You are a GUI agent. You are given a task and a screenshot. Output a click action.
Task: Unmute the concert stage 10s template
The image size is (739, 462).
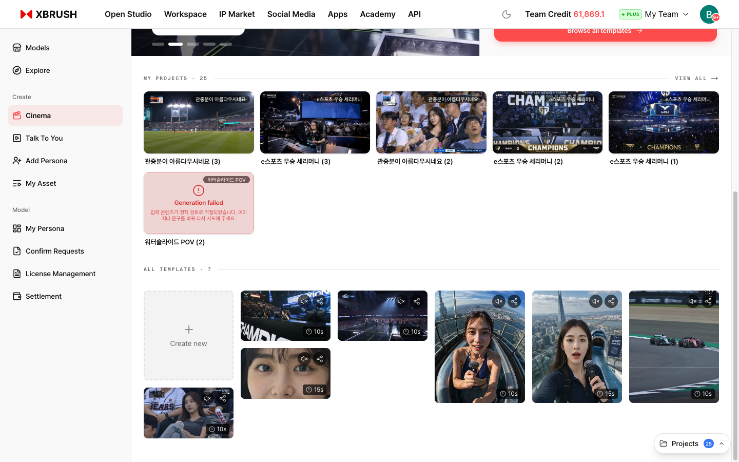point(401,301)
